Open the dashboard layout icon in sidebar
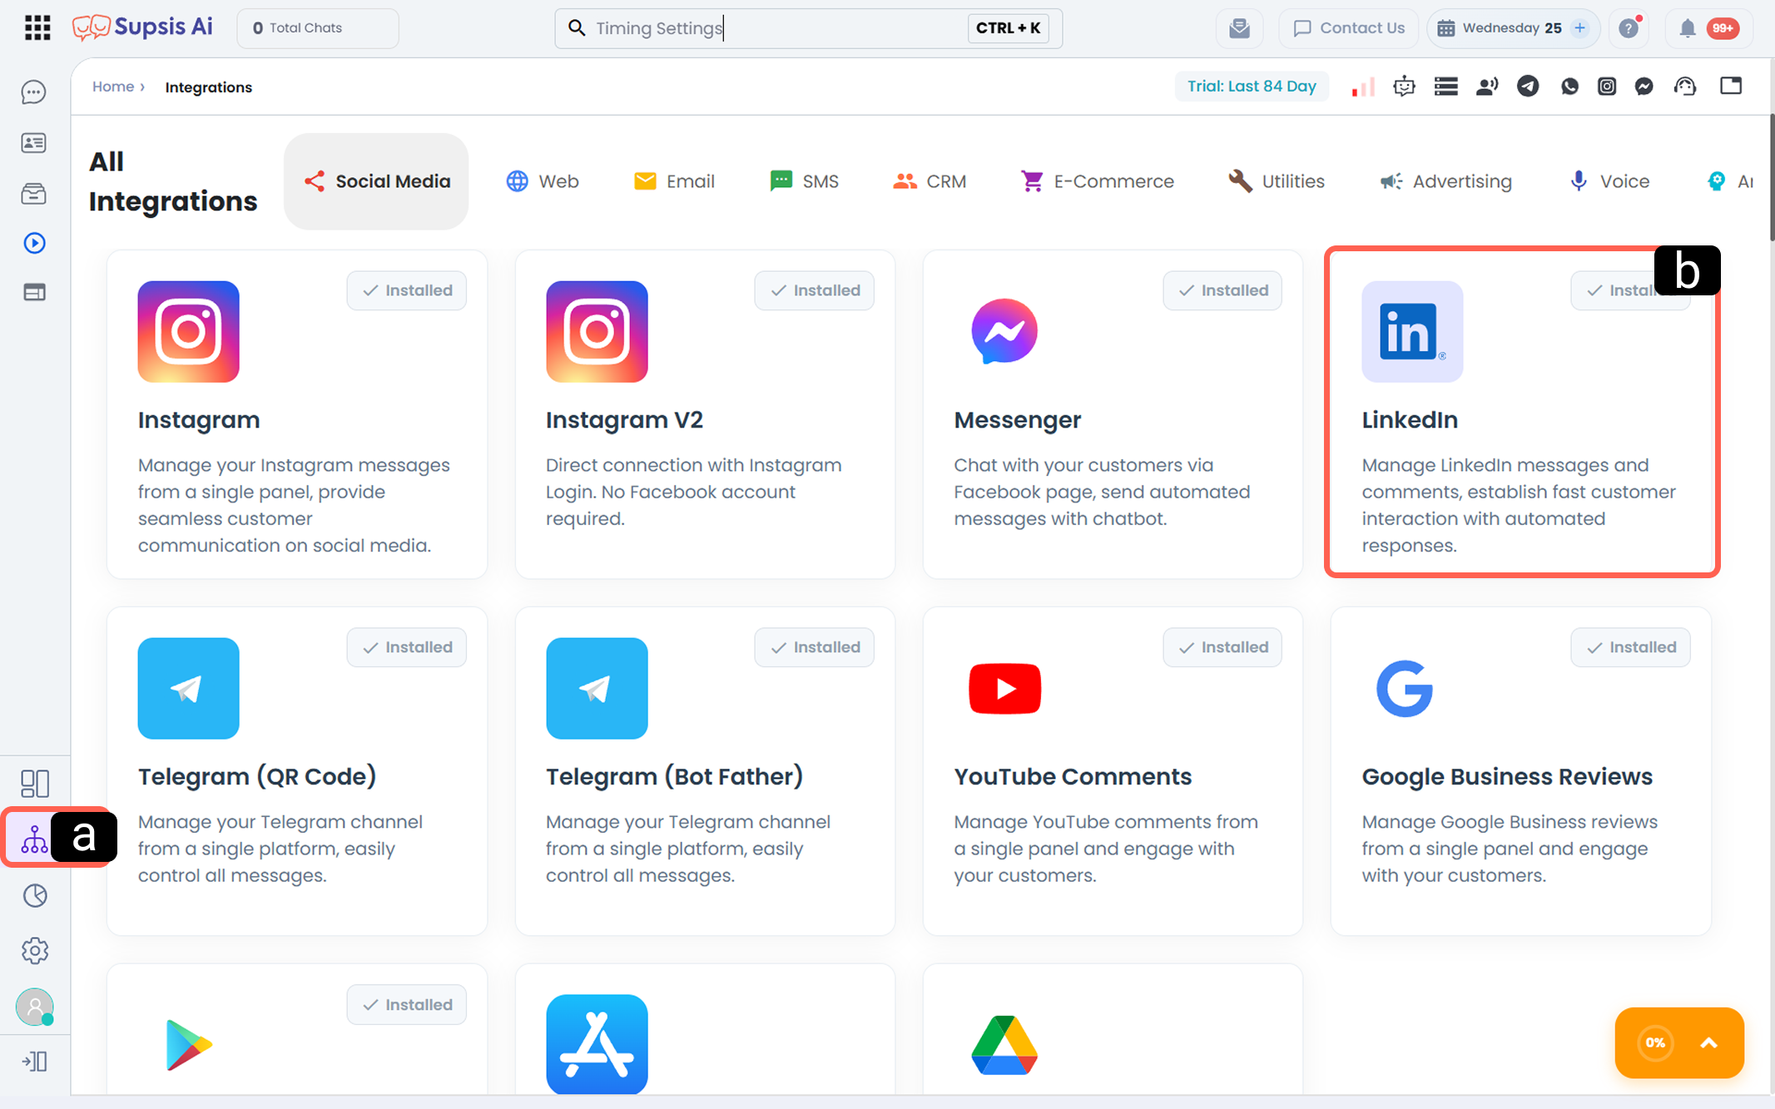The height and width of the screenshot is (1109, 1775). (34, 783)
